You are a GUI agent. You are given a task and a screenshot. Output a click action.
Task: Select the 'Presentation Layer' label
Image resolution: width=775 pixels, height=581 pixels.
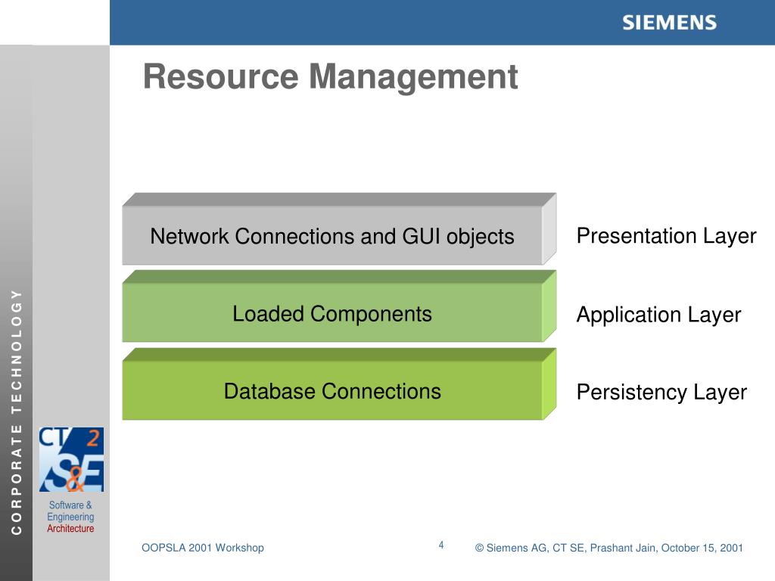coord(666,236)
